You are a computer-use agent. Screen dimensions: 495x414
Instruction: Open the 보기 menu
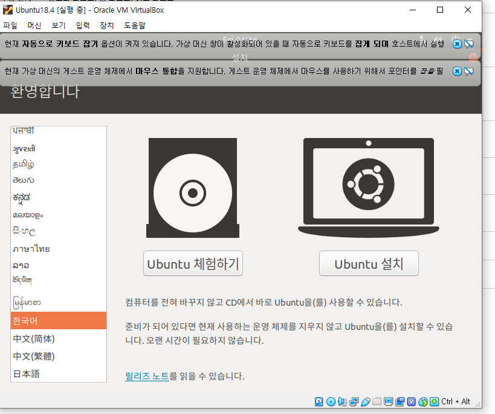[59, 25]
